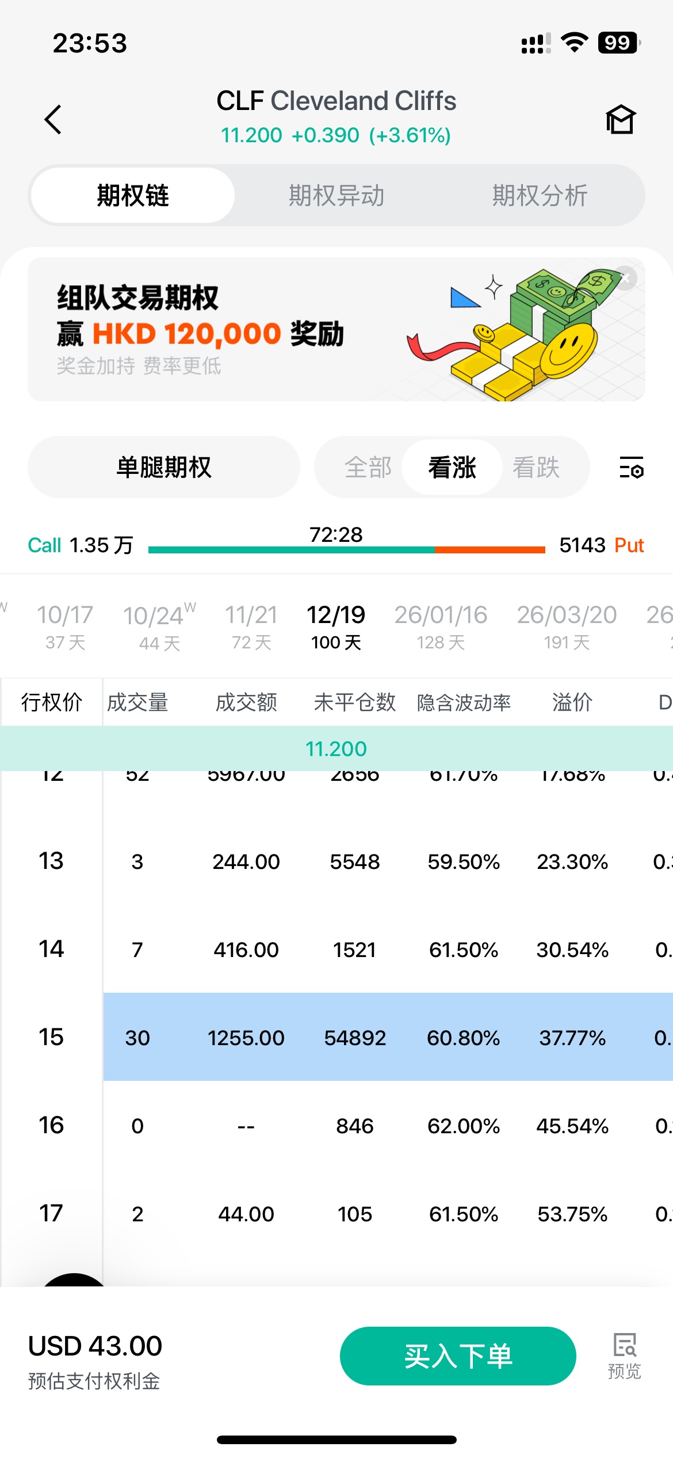Viewport: 673px width, 1458px height.
Task: Tap premium value 30.54%
Action: [572, 950]
